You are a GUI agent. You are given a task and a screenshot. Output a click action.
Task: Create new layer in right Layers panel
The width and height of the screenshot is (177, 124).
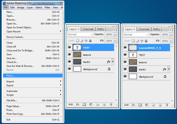(x=160, y=105)
